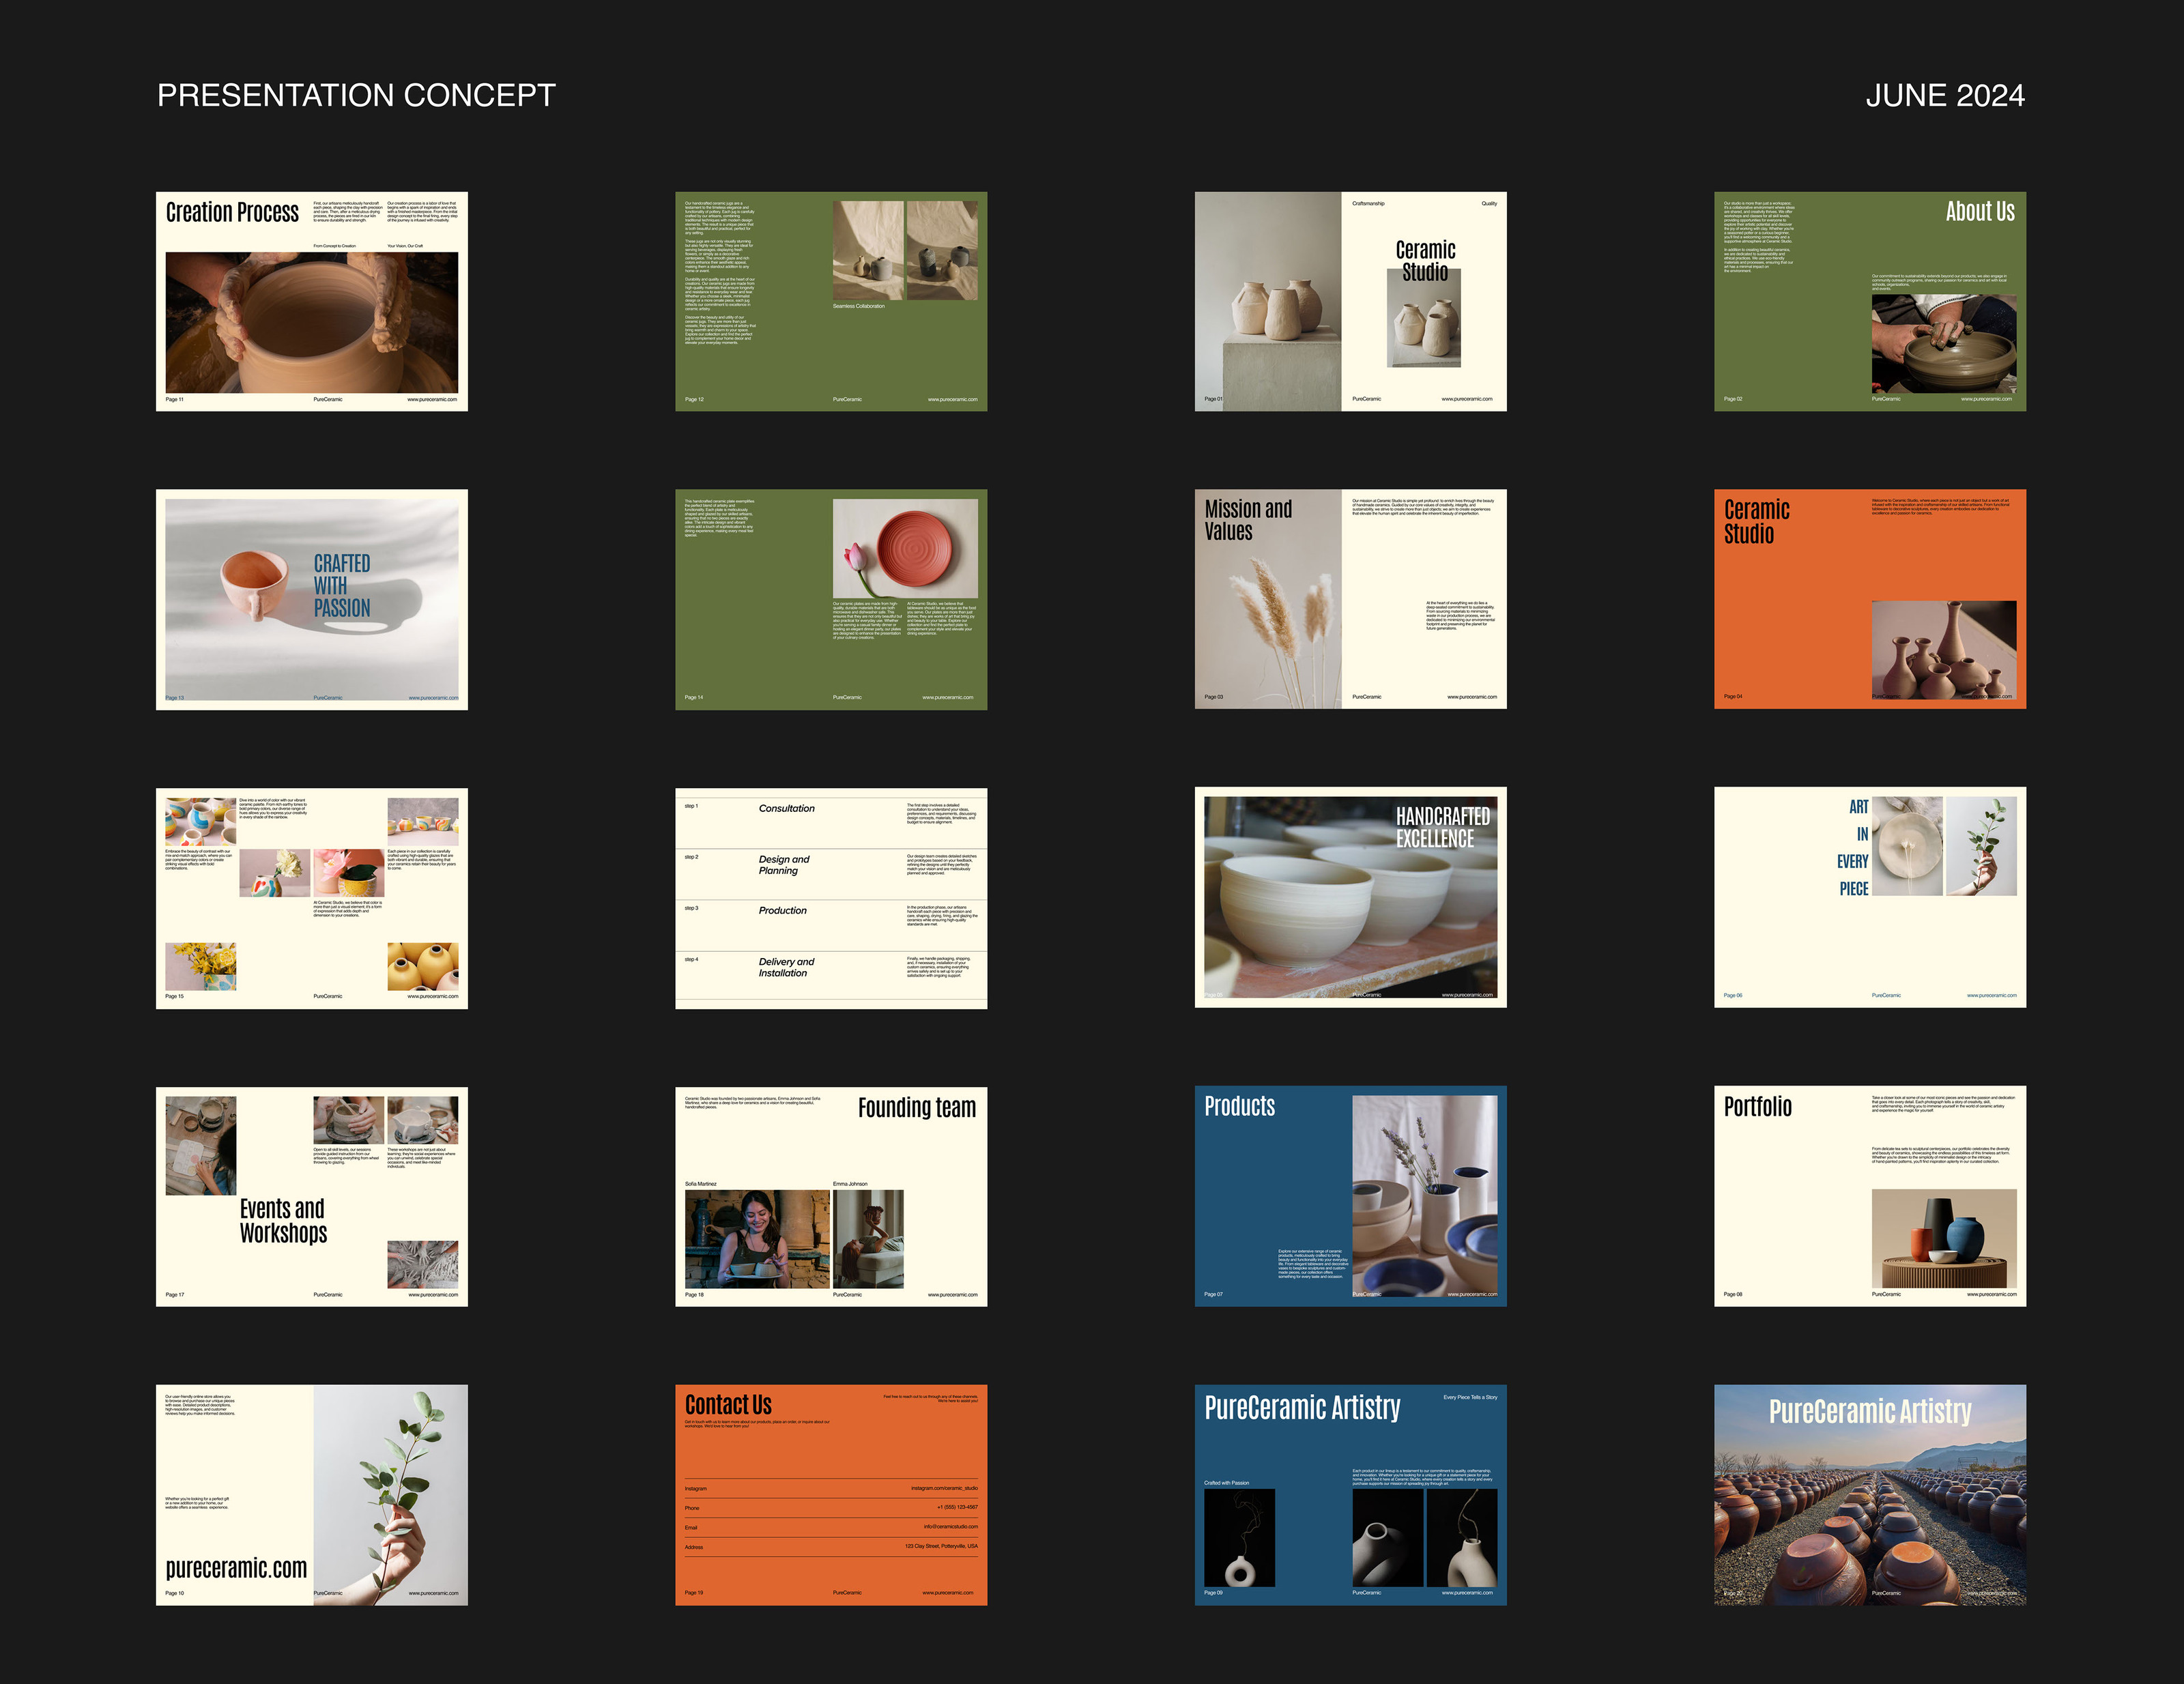Open the pureceramic.com eucalyptus slide
Viewport: 2184px width, 1684px height.
[311, 1494]
